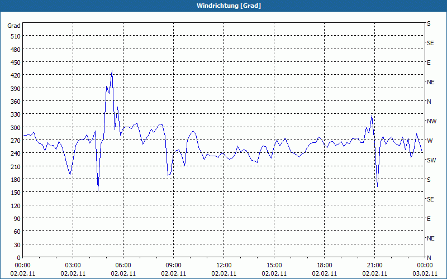This screenshot has width=447, height=279.
Task: Select the 450 y-axis value
Action: 16,62
